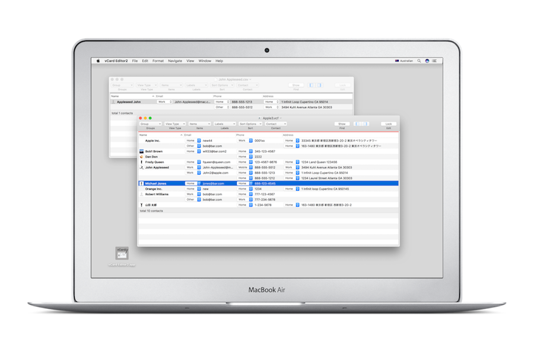
Task: Toggle right pane segment in John Appleseed.csv toolbar
Action: [x=319, y=85]
